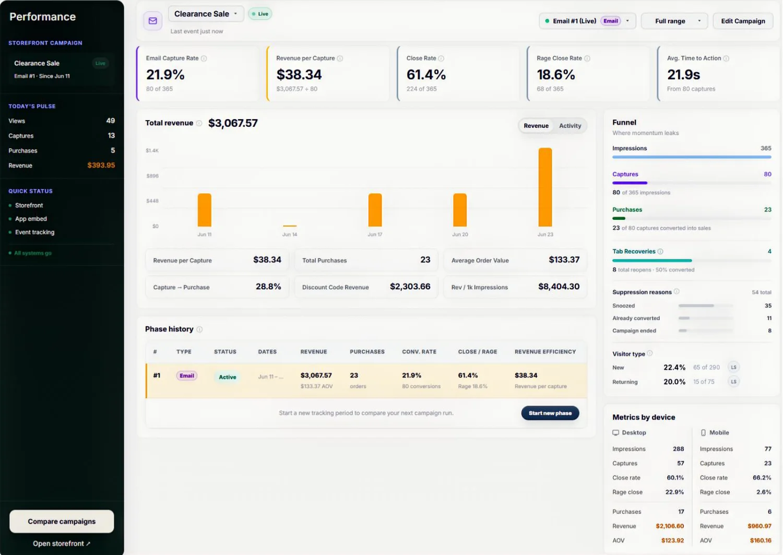Image resolution: width=783 pixels, height=555 pixels.
Task: Click Views count 49 in Today's Pulse
Action: (x=111, y=121)
